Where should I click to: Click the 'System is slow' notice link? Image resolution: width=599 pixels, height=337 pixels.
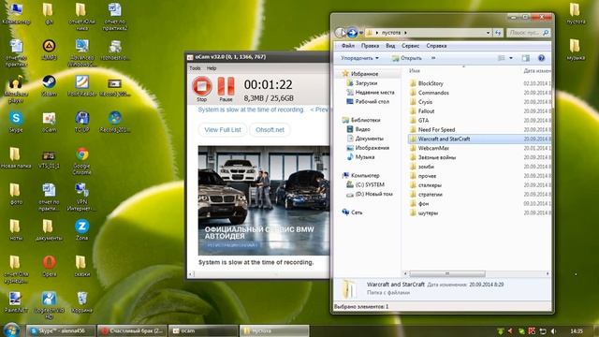[251, 110]
